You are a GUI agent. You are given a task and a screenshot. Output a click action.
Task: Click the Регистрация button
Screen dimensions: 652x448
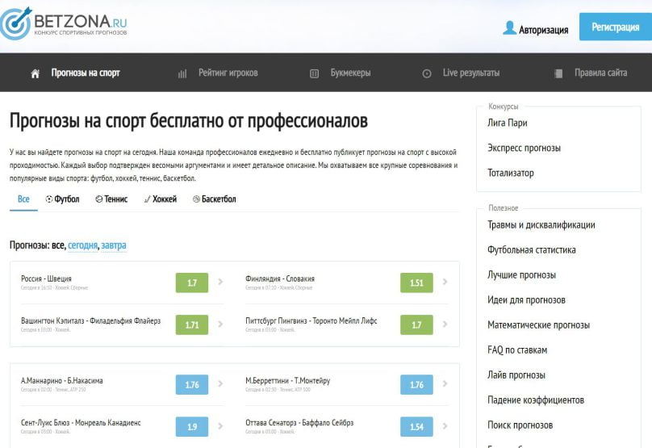pyautogui.click(x=616, y=27)
